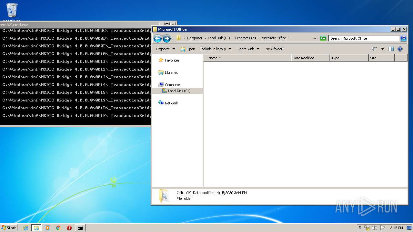Click the search magnifier button

pyautogui.click(x=403, y=38)
